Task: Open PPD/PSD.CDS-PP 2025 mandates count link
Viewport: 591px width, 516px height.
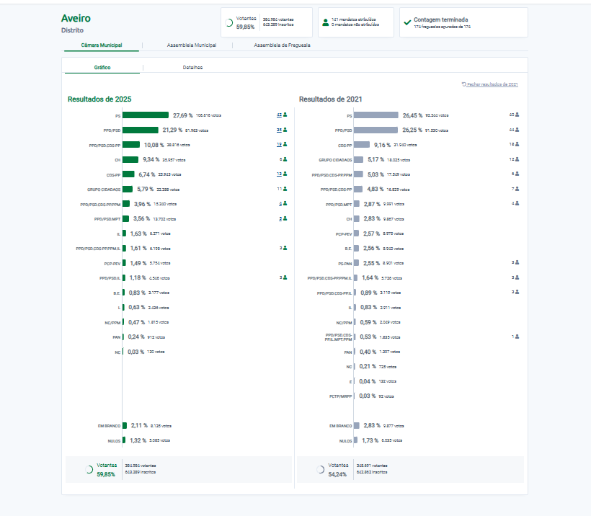Action: (x=278, y=145)
